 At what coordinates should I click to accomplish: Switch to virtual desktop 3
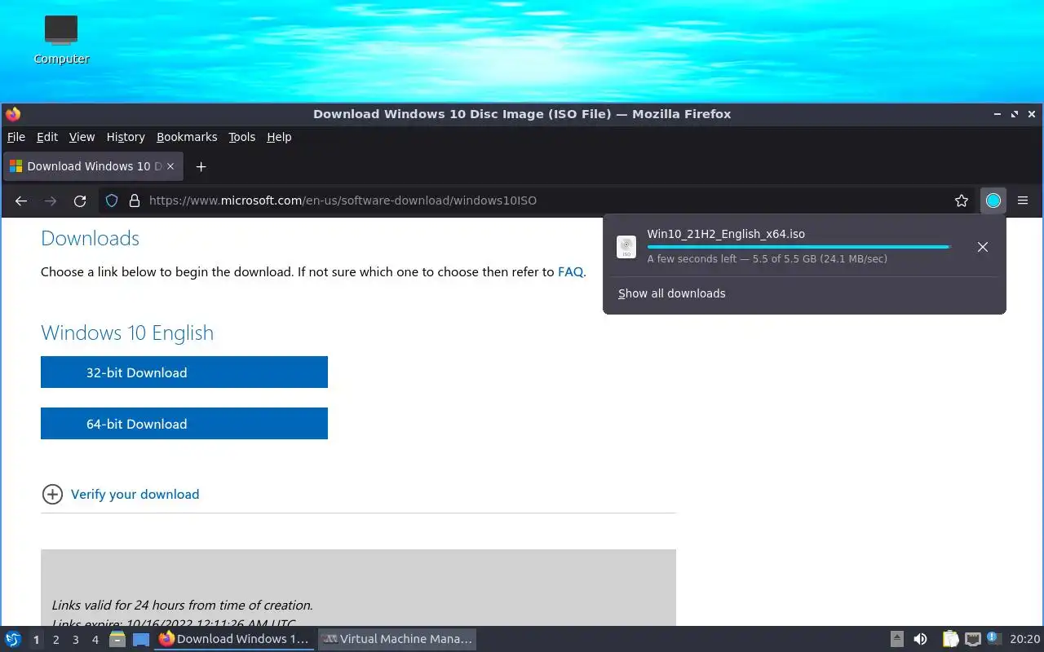tap(75, 640)
